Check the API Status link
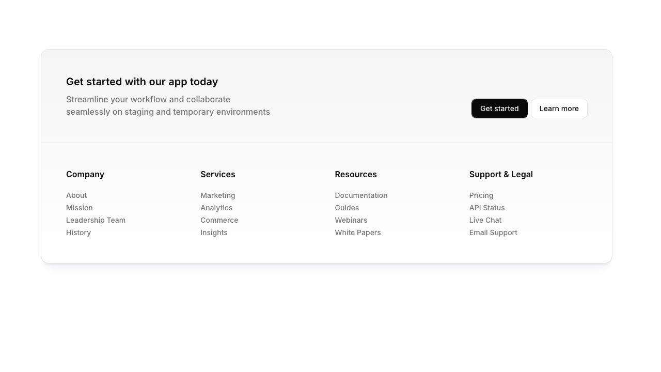This screenshot has width=661, height=372. 486,208
